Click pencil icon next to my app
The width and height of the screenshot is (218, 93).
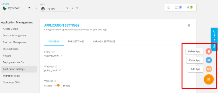click(x=72, y=8)
